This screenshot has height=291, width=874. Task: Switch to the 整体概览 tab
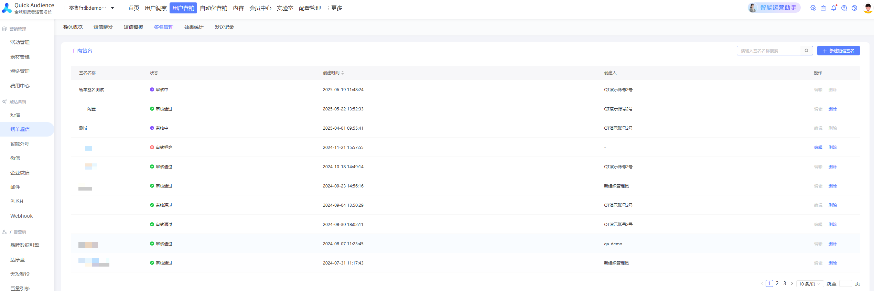point(73,27)
